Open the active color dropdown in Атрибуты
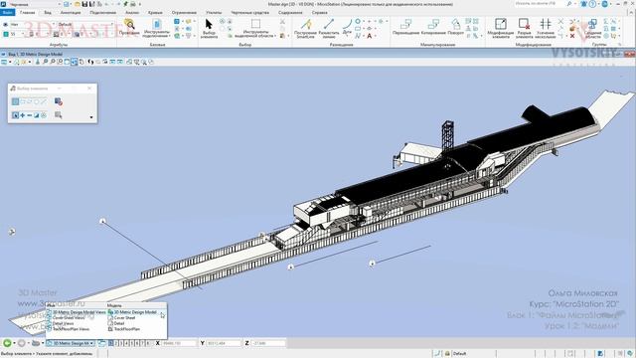The image size is (636, 358). (15, 34)
